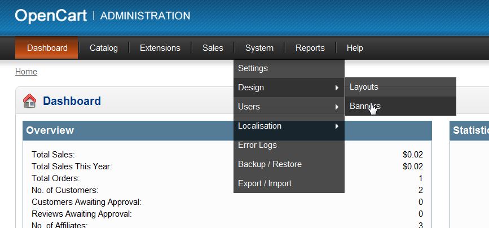Select the Dashboard tab in navigation bar
This screenshot has width=489, height=228.
click(47, 48)
